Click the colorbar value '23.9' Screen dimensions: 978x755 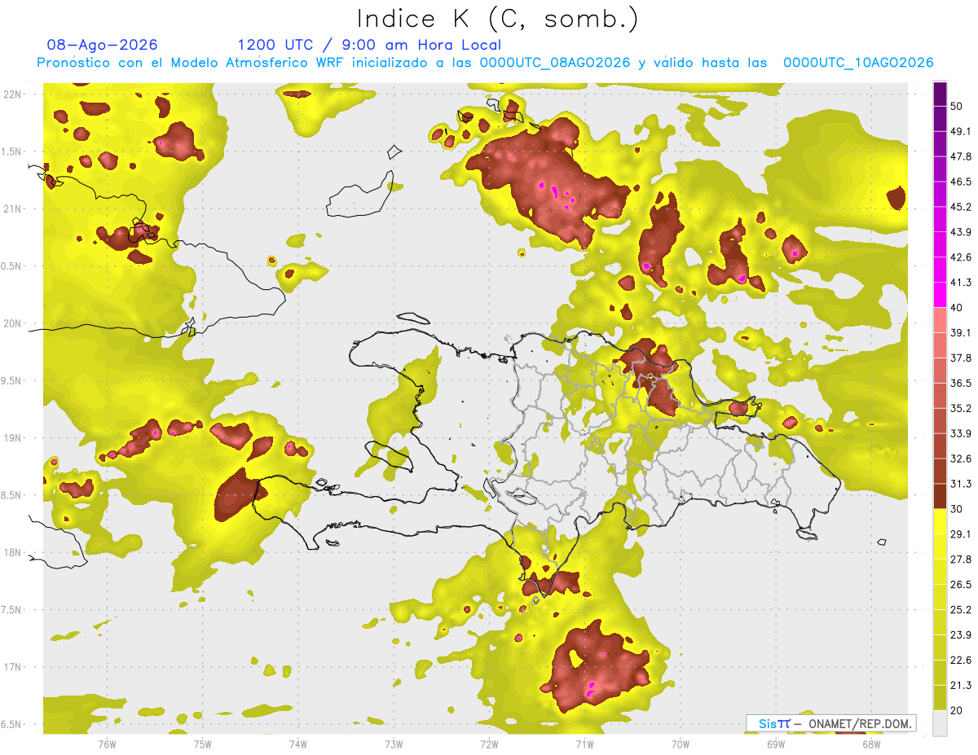961,635
